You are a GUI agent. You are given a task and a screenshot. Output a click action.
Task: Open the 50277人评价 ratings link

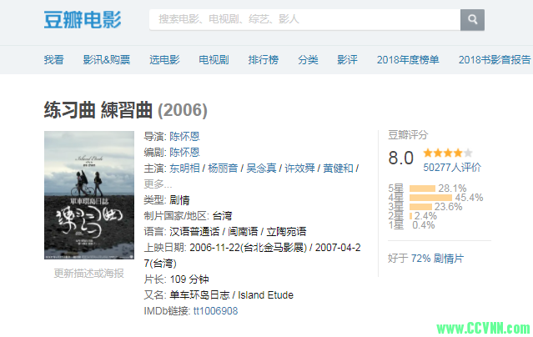pyautogui.click(x=452, y=168)
